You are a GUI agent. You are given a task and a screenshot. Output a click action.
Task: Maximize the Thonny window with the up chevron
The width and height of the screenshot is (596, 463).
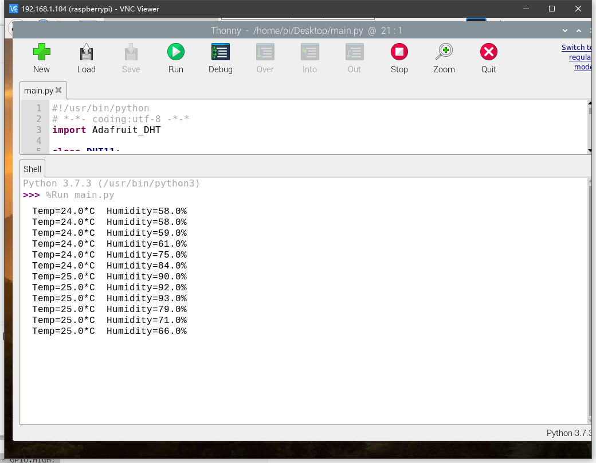[x=578, y=31]
